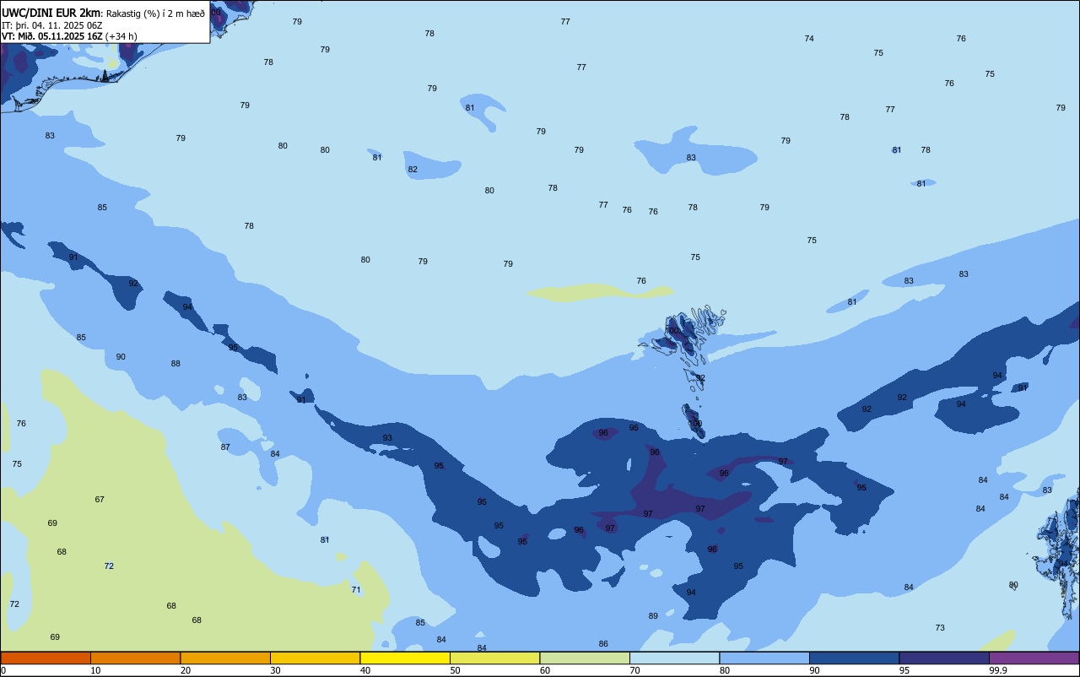Click the humidity value '87' on the map
The width and height of the screenshot is (1080, 677).
(x=225, y=447)
